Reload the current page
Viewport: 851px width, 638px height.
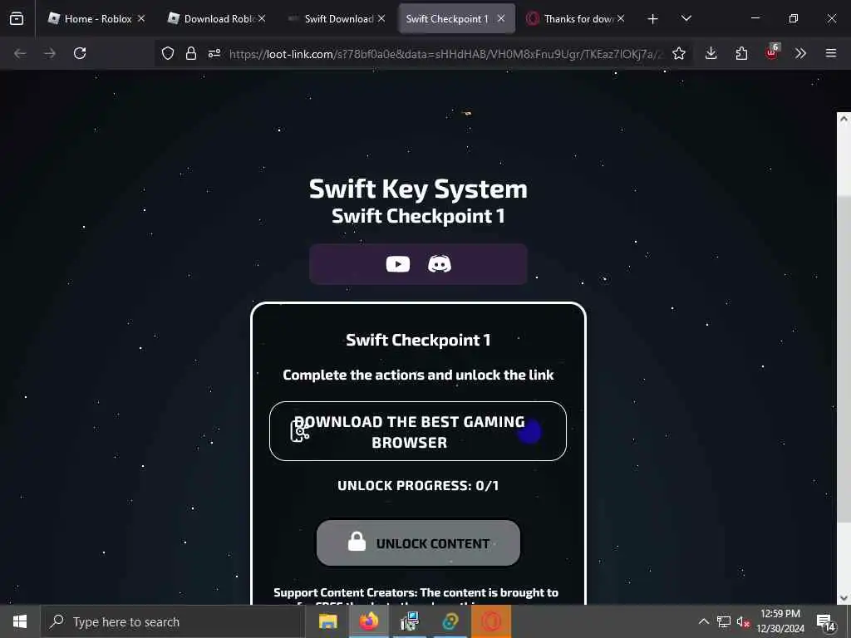coord(80,53)
